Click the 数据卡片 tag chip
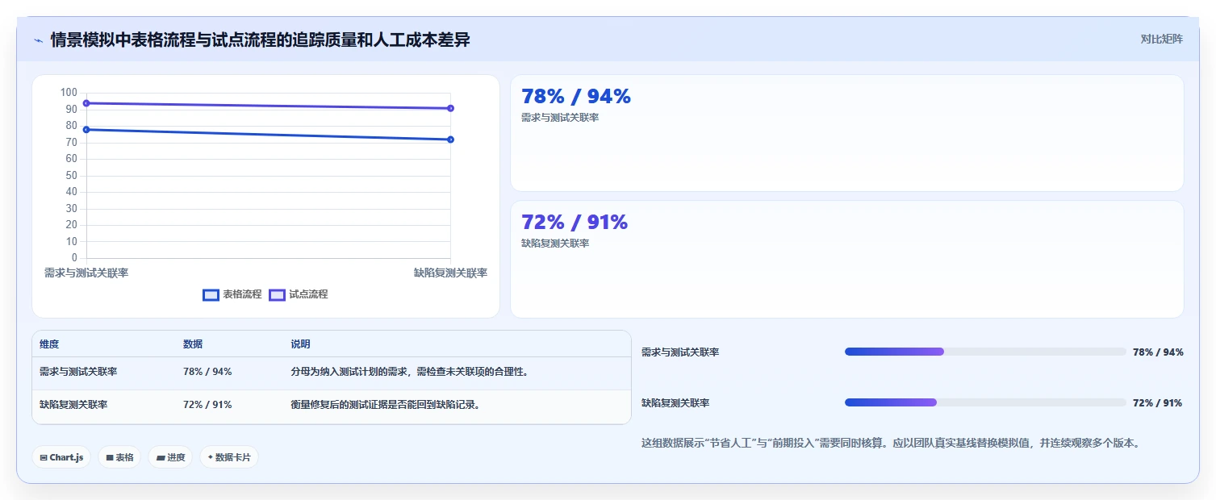1216x500 pixels. pos(229,457)
